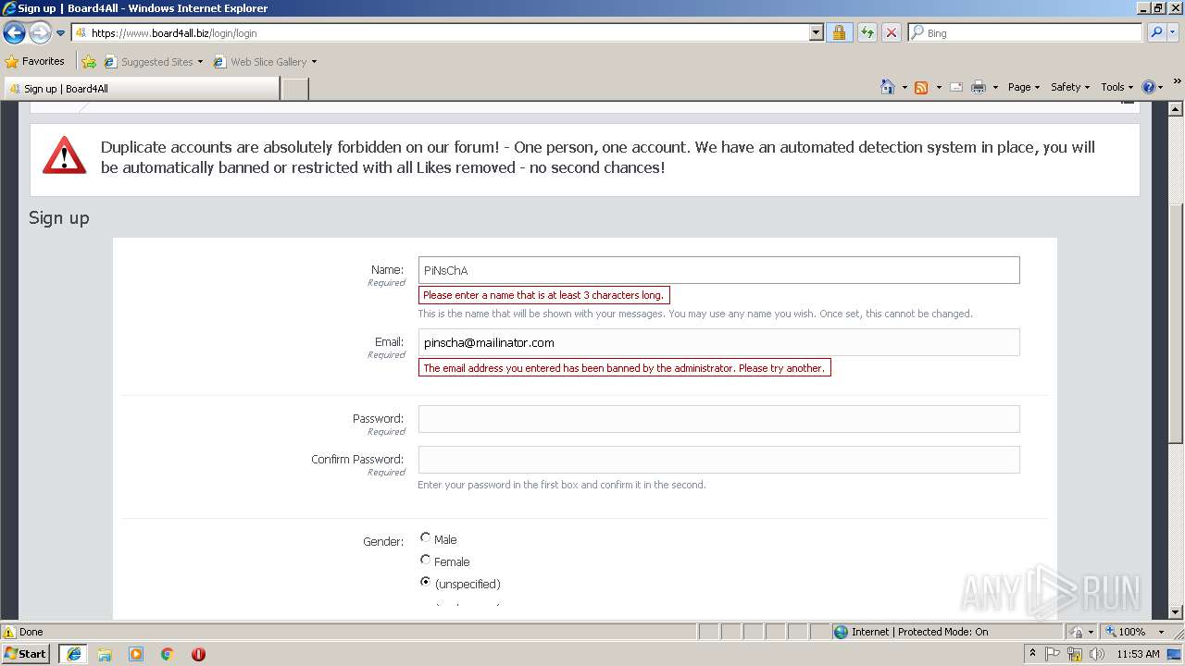
Task: Click the Sign up heading text
Action: [x=58, y=217]
